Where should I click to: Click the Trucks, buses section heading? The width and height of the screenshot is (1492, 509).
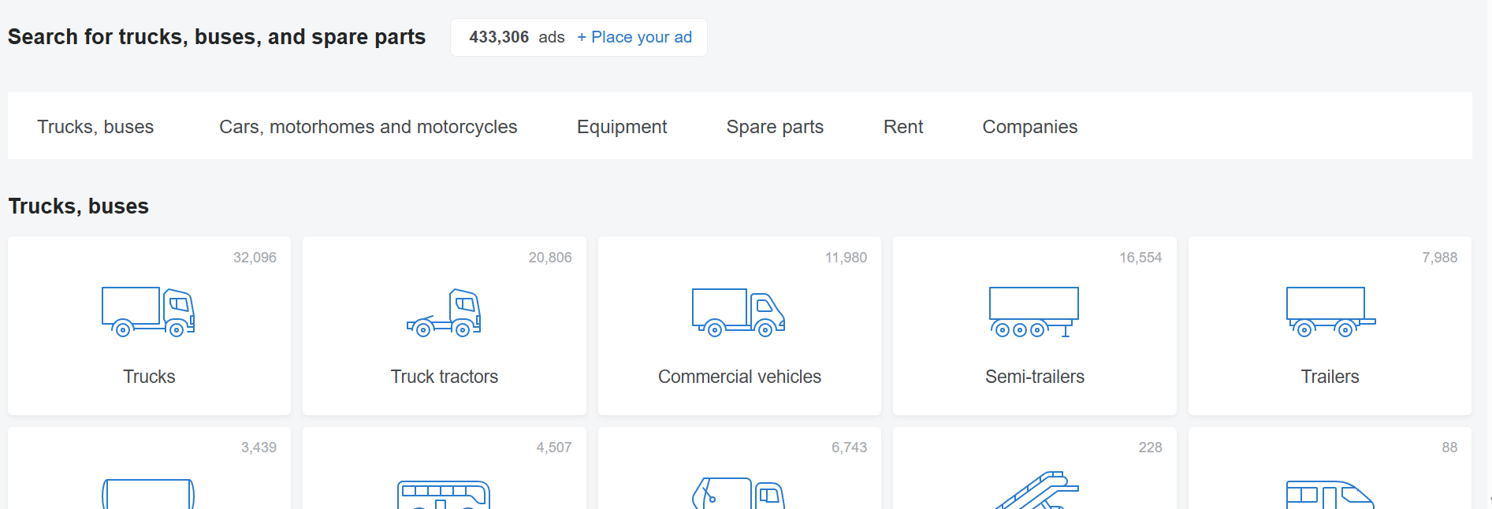[x=79, y=206]
